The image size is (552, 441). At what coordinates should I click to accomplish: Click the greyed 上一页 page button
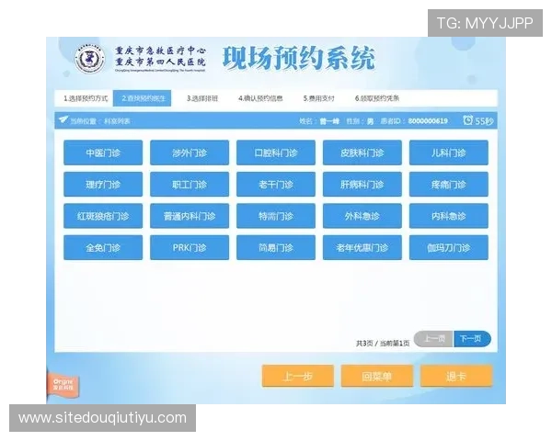[x=433, y=339]
